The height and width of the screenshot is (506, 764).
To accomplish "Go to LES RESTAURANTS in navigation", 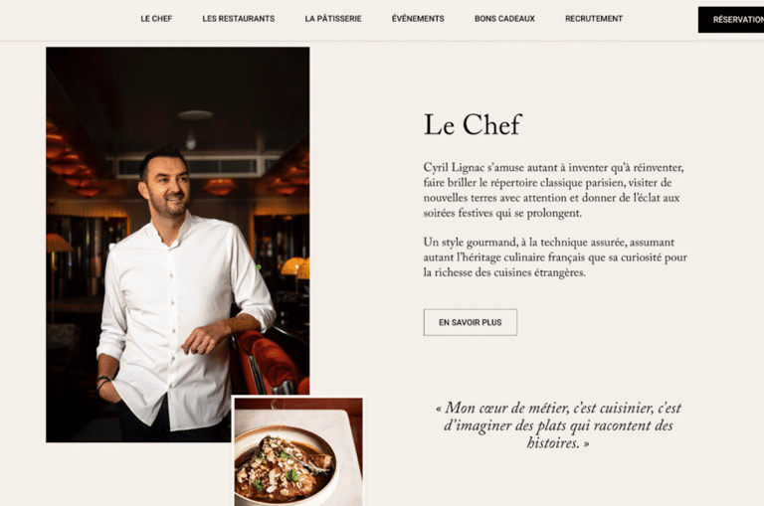I will click(239, 19).
